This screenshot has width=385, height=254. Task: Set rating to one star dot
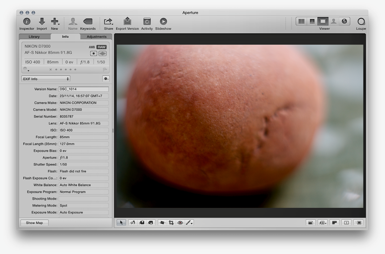point(56,70)
